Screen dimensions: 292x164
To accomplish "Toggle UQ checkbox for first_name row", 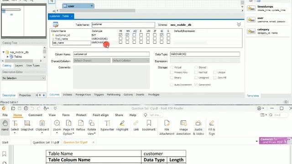I will coord(134,38).
